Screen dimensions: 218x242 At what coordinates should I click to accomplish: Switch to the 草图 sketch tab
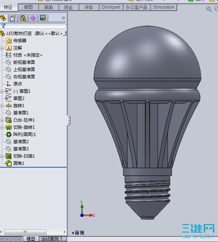click(28, 7)
